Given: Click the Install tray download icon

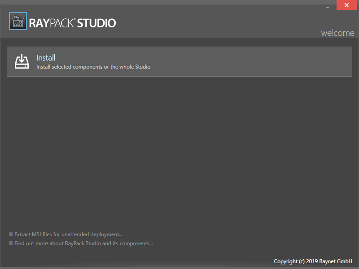Looking at the screenshot, I should point(22,61).
